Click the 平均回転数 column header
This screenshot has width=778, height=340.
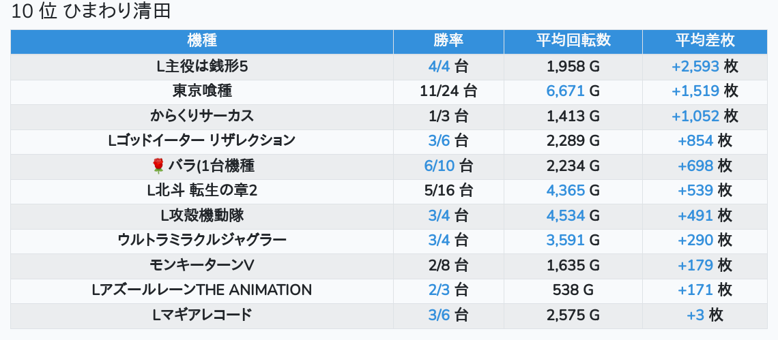coord(573,40)
